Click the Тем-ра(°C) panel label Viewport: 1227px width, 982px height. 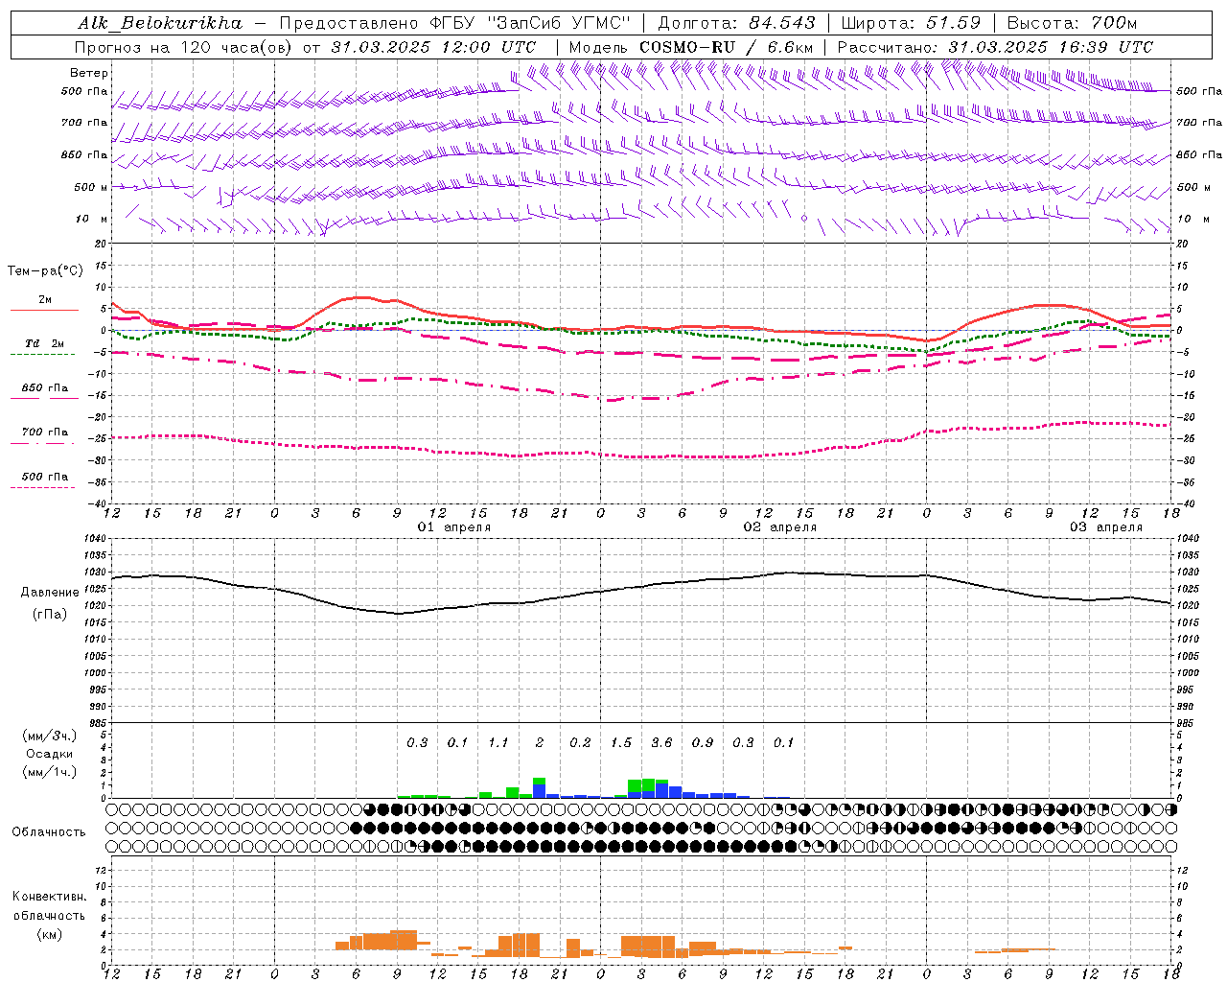(45, 271)
